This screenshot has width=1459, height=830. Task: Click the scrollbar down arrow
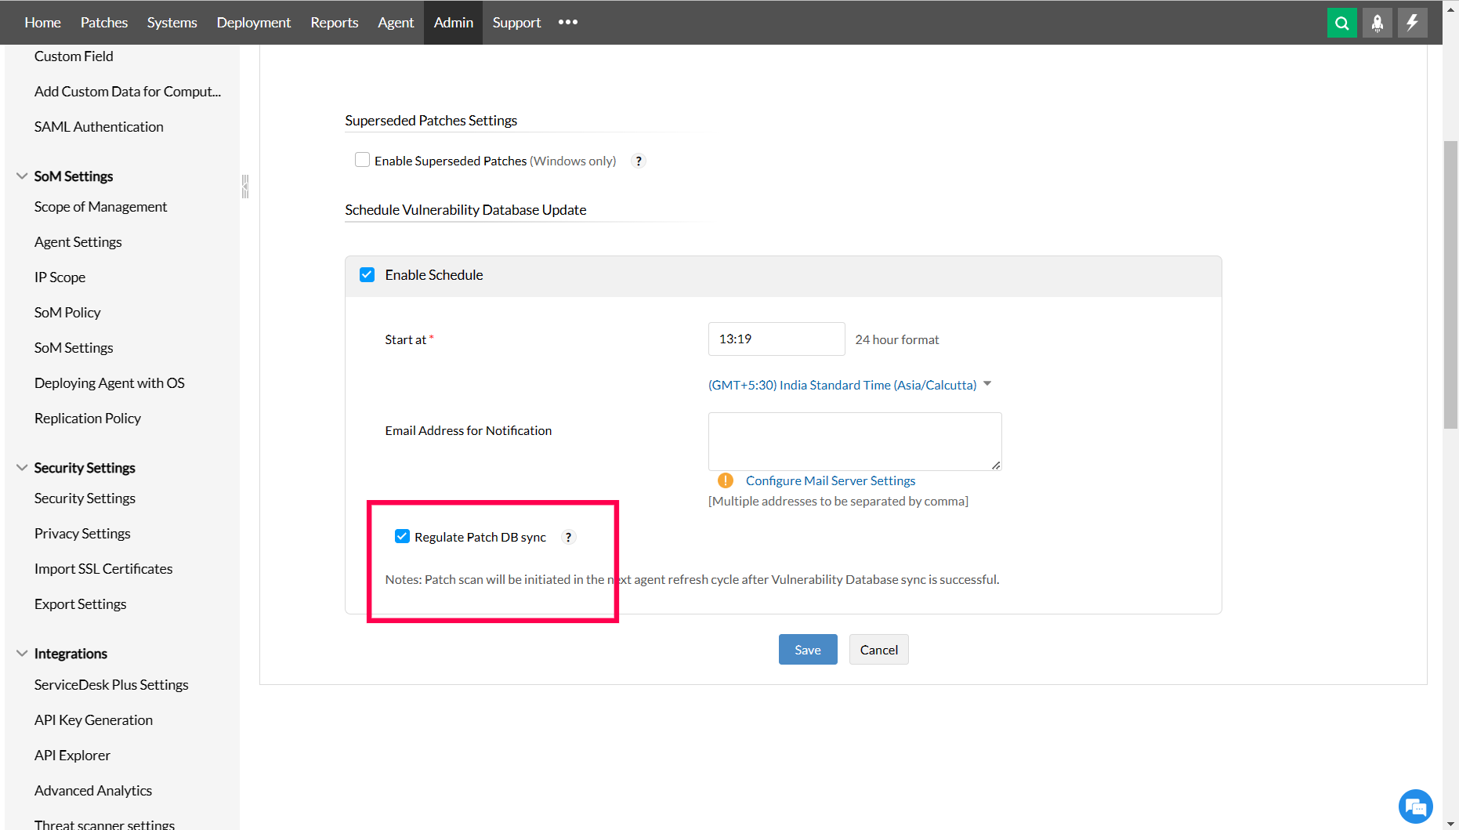pos(1450,824)
